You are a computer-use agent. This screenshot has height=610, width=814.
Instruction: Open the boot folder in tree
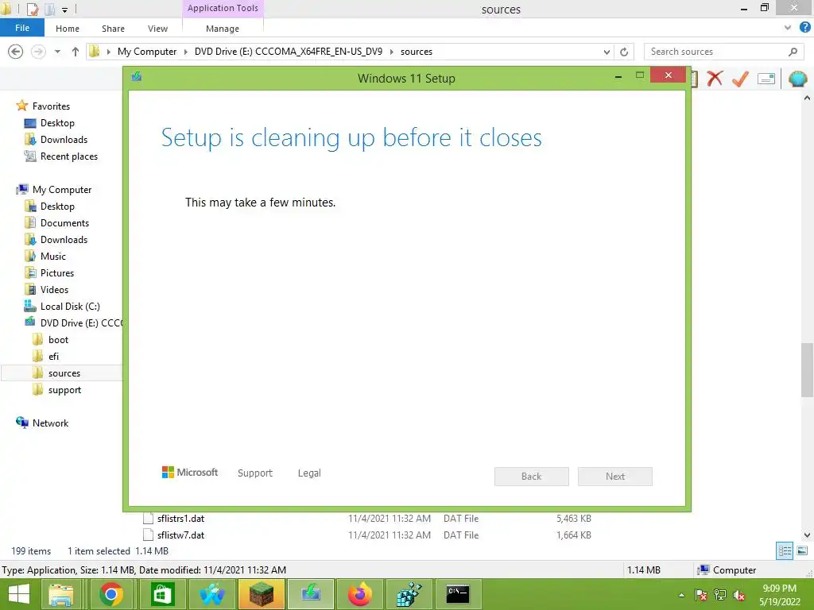[x=58, y=340]
